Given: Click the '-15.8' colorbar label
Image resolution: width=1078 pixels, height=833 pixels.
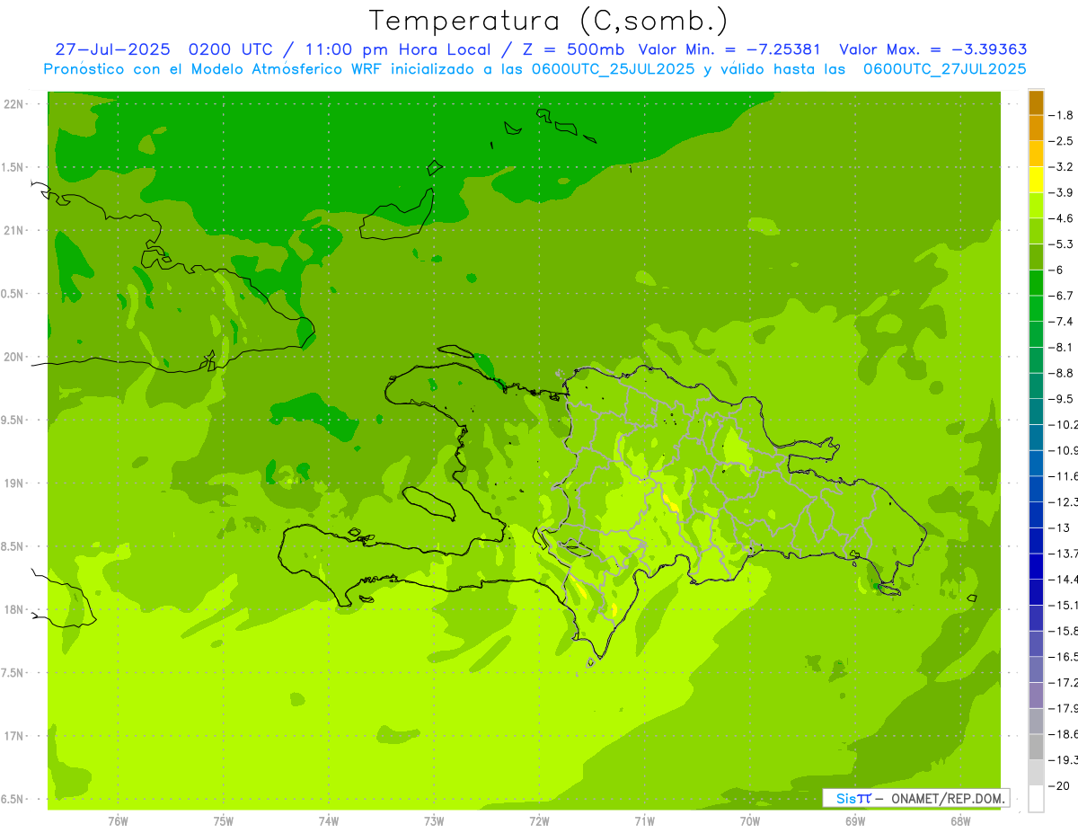Looking at the screenshot, I should tap(1064, 631).
